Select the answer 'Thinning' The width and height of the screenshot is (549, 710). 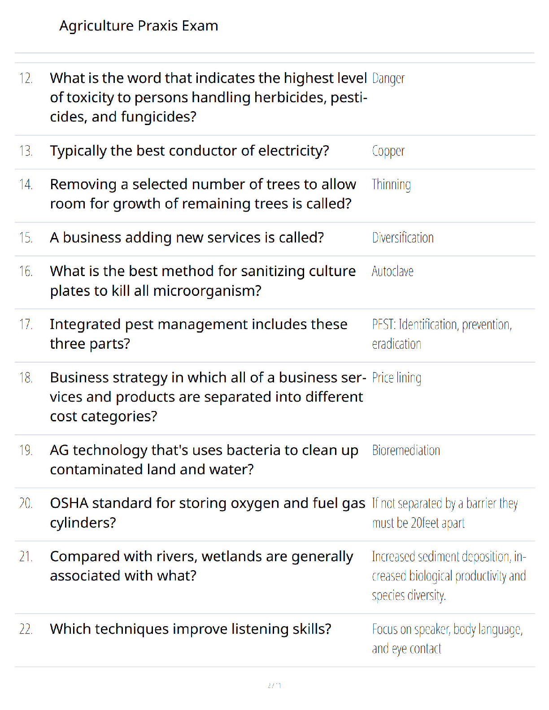pyautogui.click(x=391, y=185)
